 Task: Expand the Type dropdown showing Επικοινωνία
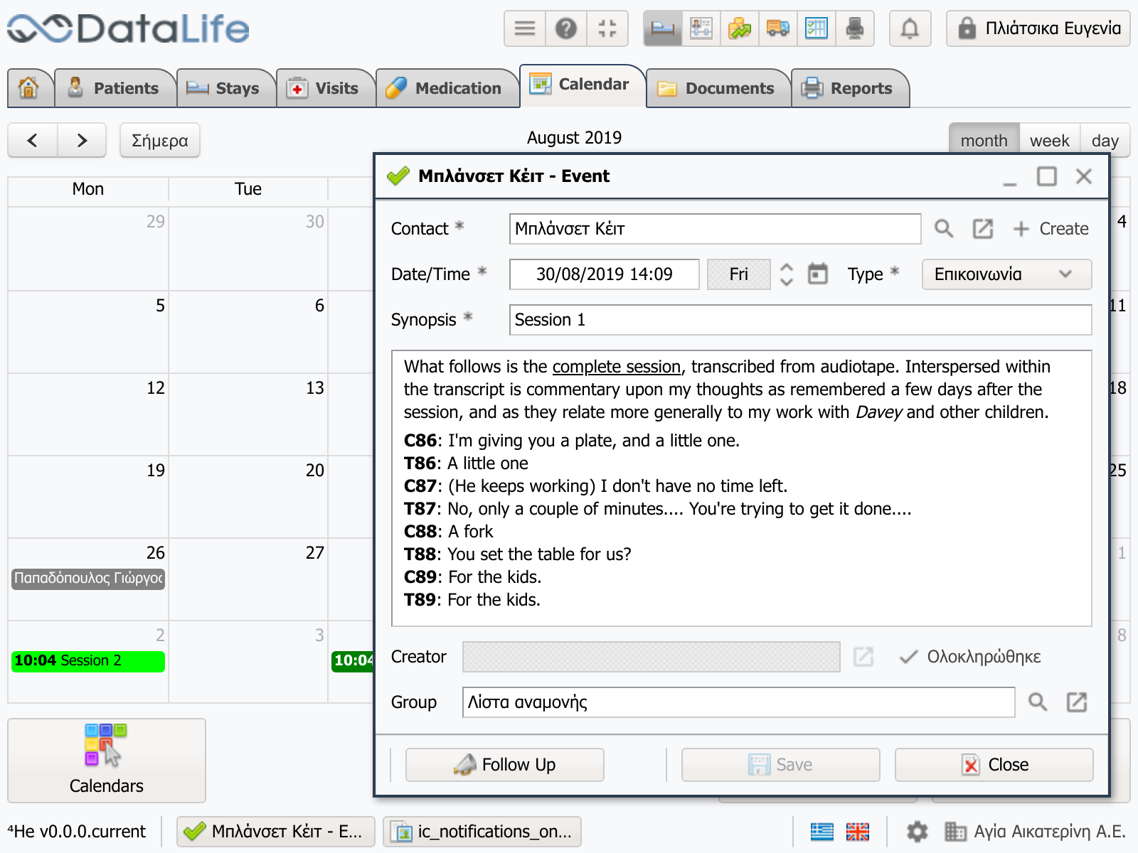1006,274
